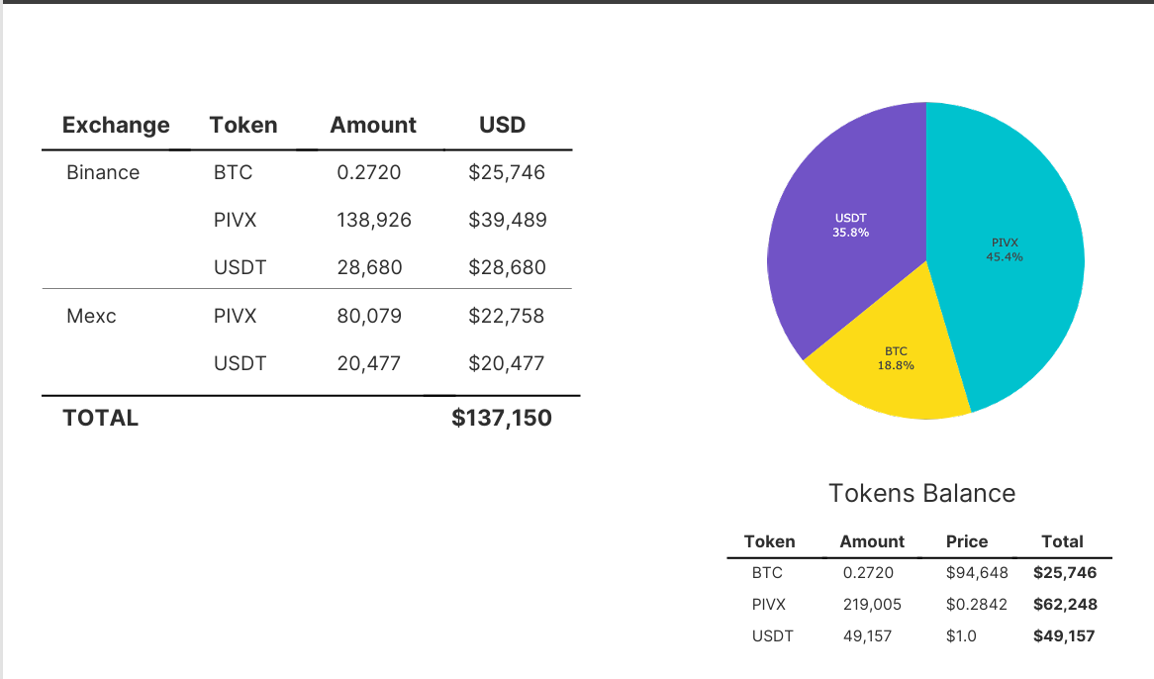Select PIVX total $62,248
This screenshot has width=1154, height=679.
1065,604
